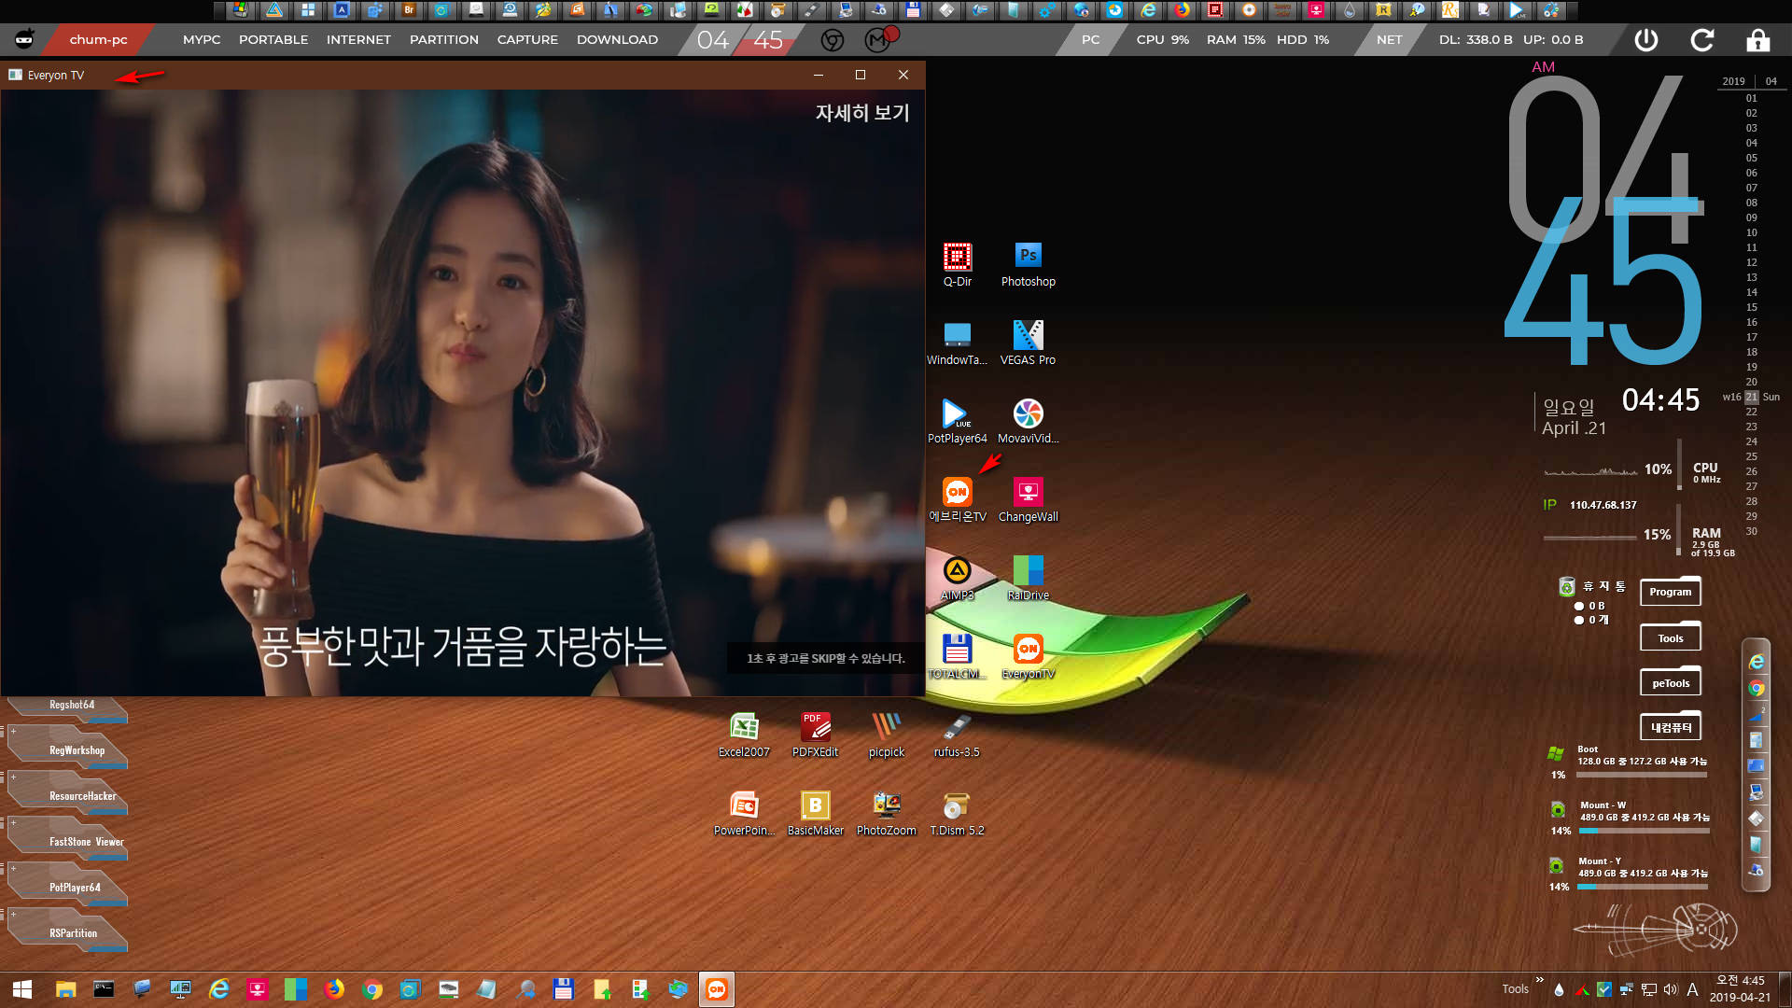Image resolution: width=1792 pixels, height=1008 pixels.
Task: Click the Tools folder button
Action: (x=1670, y=637)
